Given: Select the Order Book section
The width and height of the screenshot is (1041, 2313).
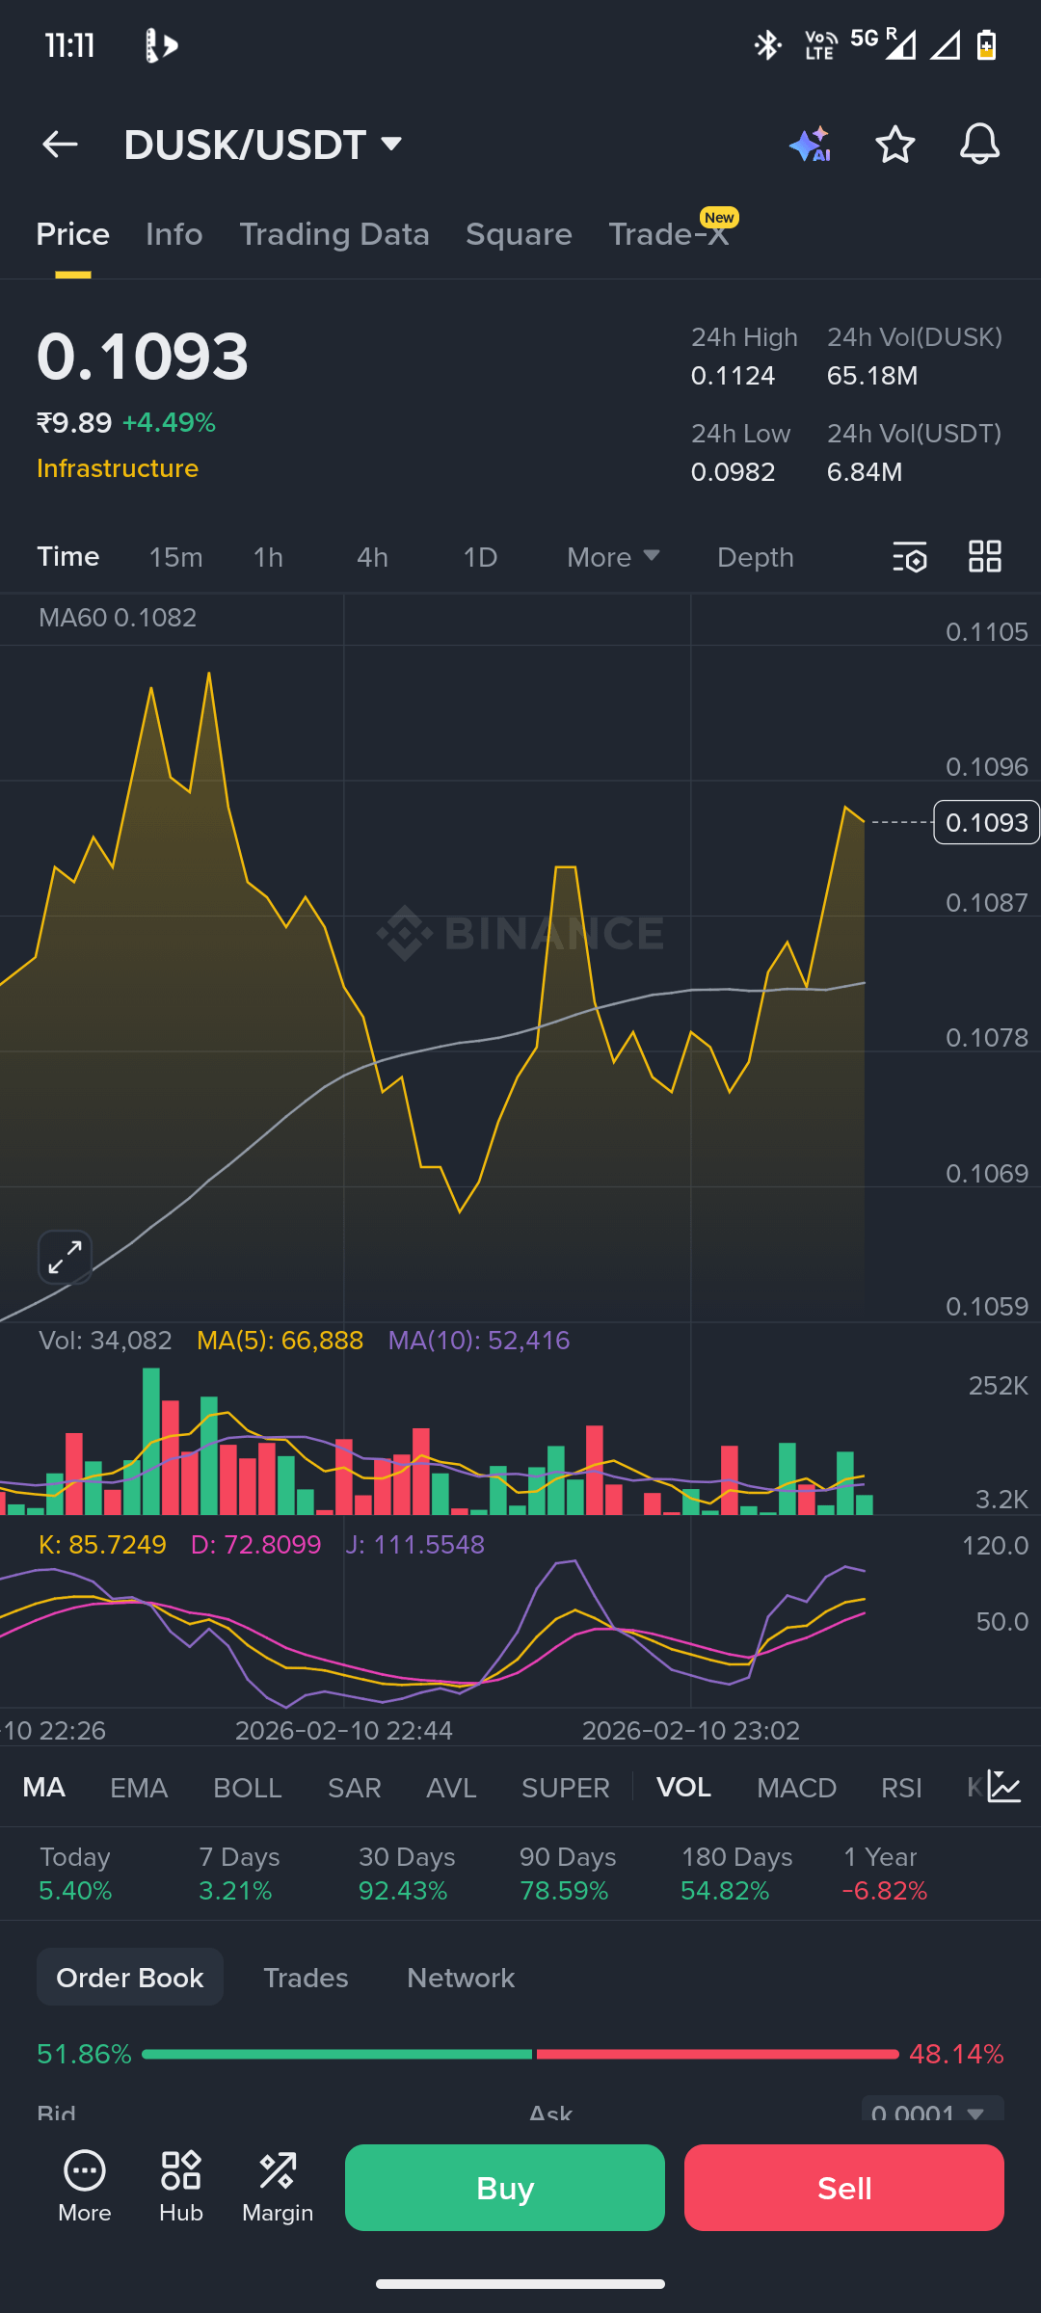Looking at the screenshot, I should [x=130, y=1977].
